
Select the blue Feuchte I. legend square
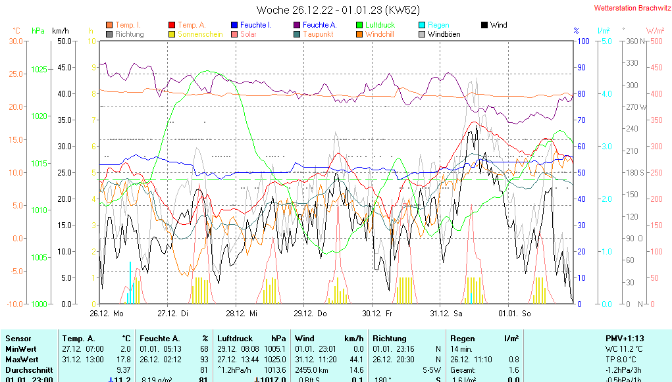(234, 25)
